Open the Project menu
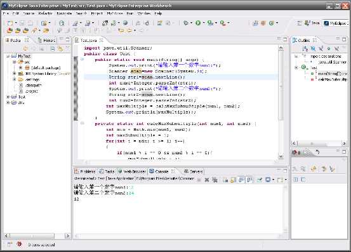 click(96, 13)
